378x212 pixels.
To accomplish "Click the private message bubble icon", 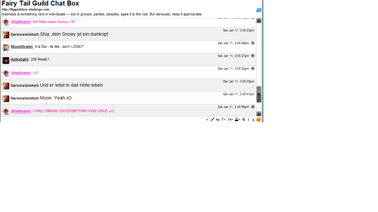I will coord(258,10).
